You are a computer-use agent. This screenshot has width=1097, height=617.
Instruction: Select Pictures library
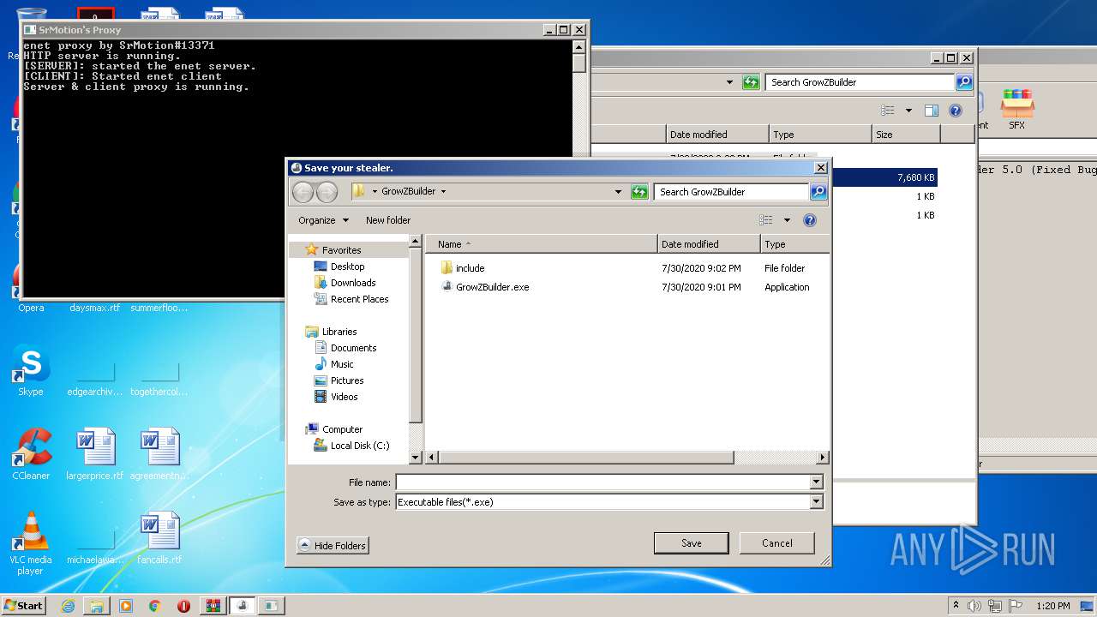point(347,380)
